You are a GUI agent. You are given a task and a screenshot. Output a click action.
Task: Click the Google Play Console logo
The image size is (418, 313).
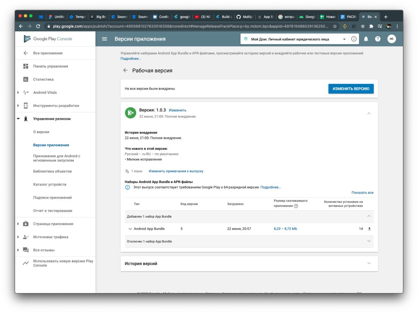pos(48,39)
